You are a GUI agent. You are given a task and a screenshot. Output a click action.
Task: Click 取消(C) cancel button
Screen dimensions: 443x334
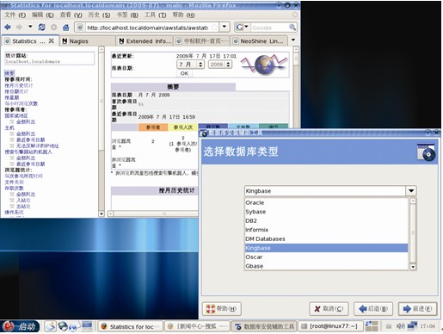pyautogui.click(x=329, y=309)
